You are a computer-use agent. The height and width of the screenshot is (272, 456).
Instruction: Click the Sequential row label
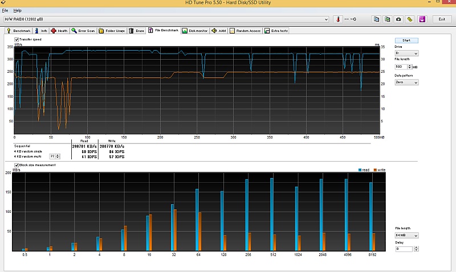tap(22, 146)
